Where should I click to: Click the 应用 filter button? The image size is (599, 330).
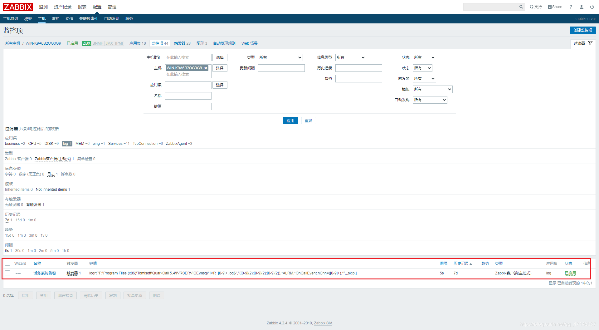[x=290, y=121]
